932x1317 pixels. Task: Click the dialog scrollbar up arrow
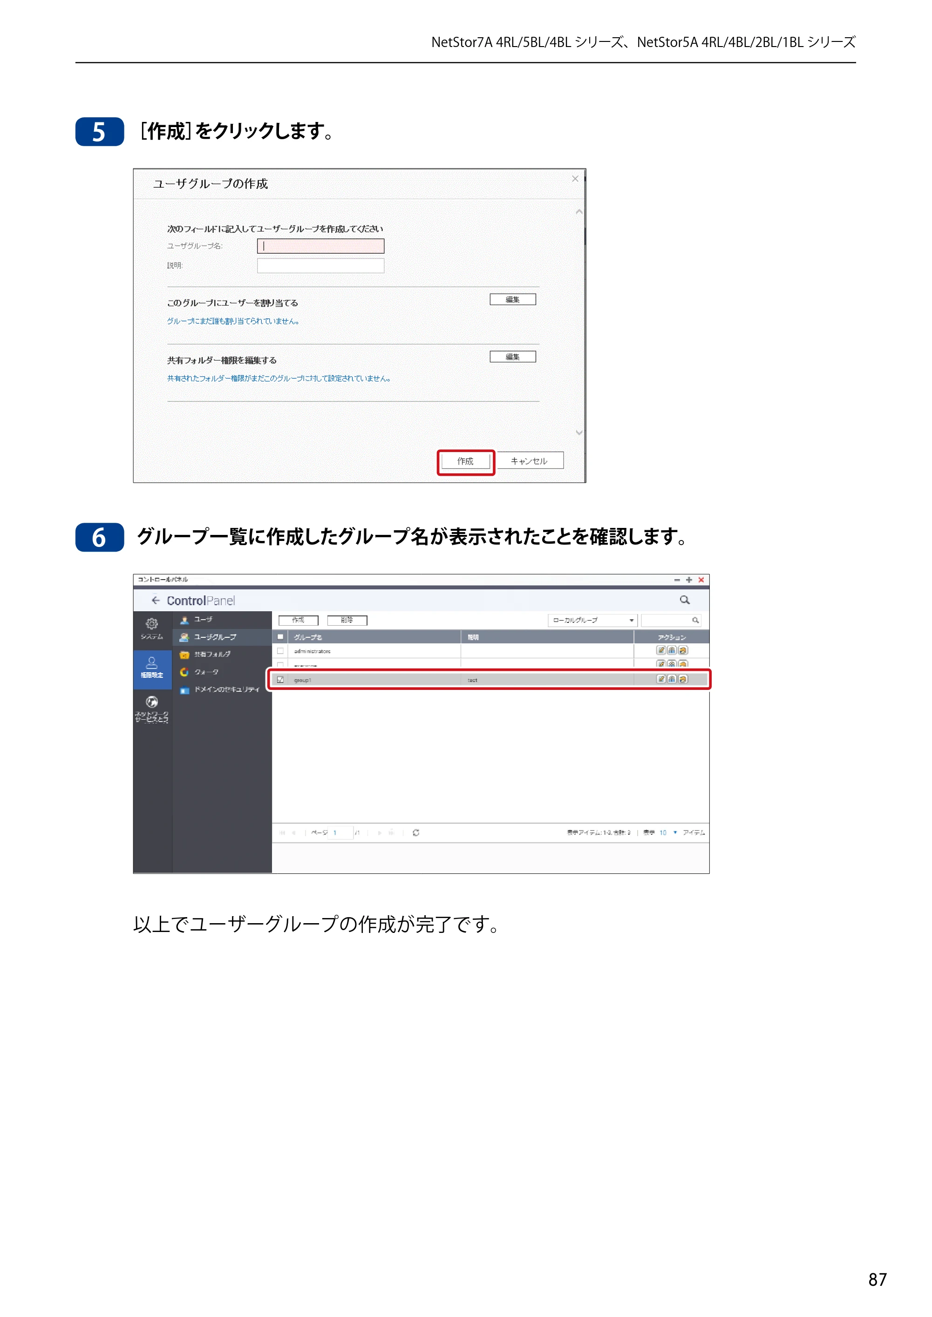(579, 212)
